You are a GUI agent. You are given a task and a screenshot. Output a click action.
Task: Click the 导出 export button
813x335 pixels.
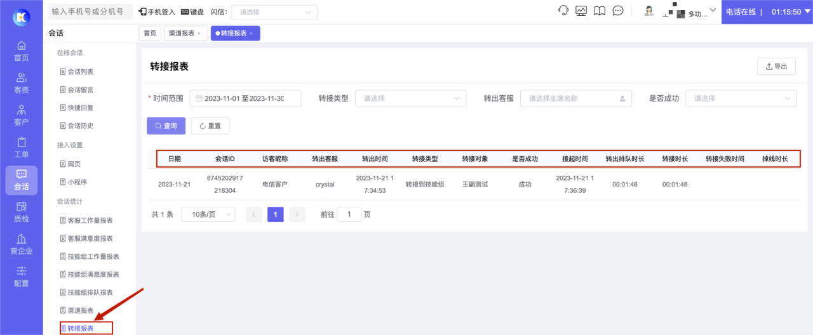(x=776, y=66)
